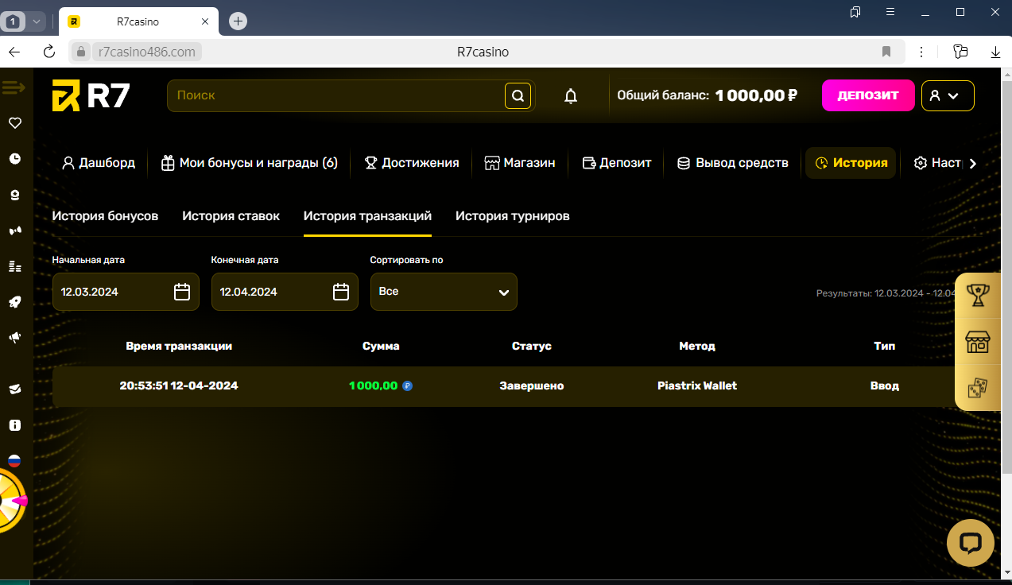Click the rocket icon in sidebar
Screen dimensions: 1012x585
coord(14,302)
